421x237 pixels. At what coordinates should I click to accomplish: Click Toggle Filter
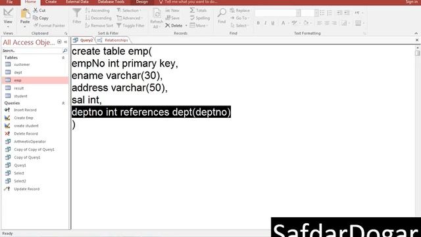click(131, 26)
